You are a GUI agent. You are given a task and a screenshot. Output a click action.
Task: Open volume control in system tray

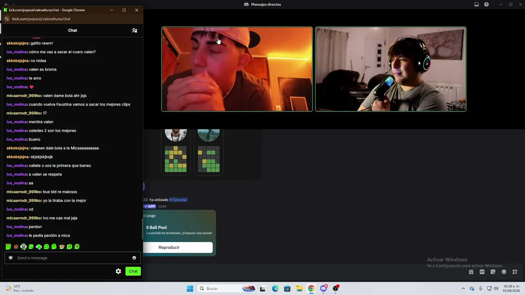tap(496, 288)
